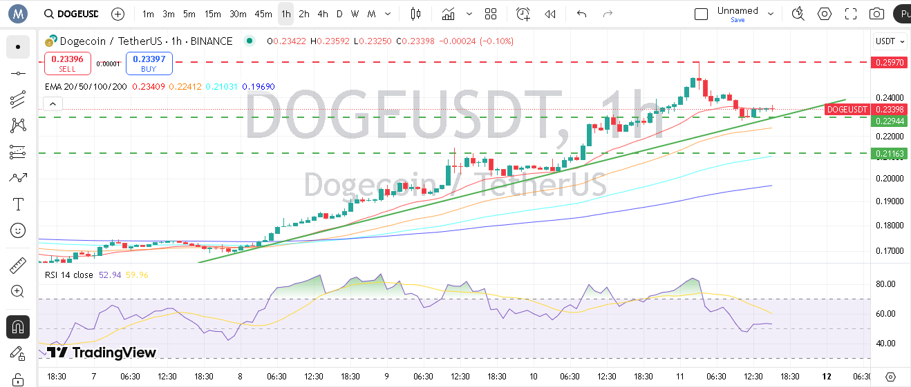Click the Dogecoin / TetherUS symbol title
911x387 pixels.
(x=147, y=41)
